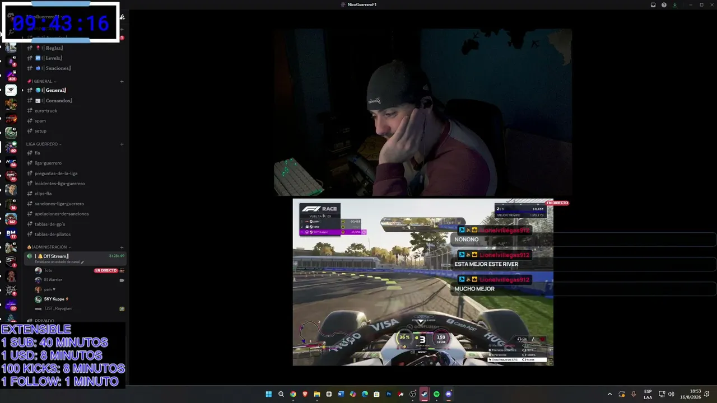Collapse the ADMINISTRACIÓN category
717x403 pixels.
(x=49, y=247)
